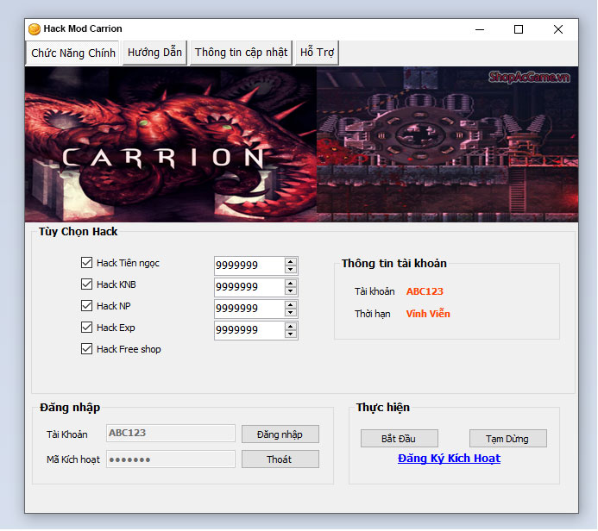
Task: Maximize the Hack Mod Carrion window
Action: tap(519, 29)
